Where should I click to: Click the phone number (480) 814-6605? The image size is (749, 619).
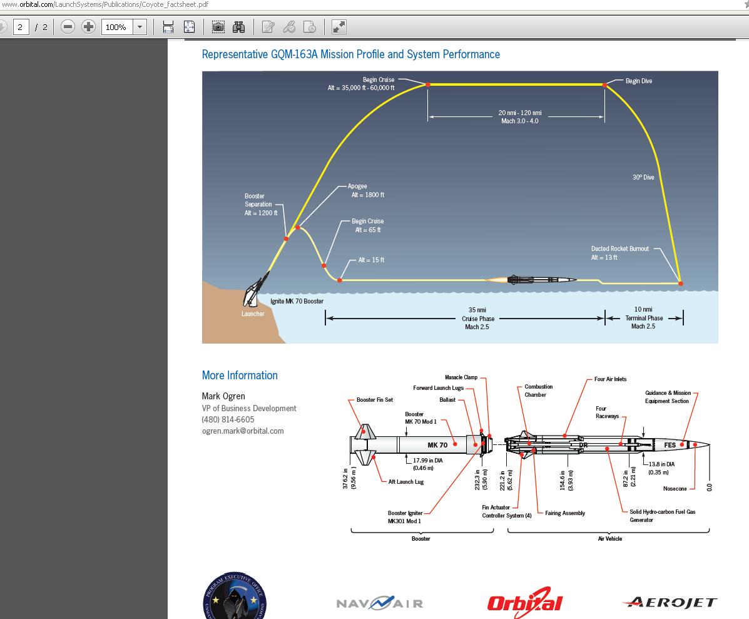pos(228,419)
